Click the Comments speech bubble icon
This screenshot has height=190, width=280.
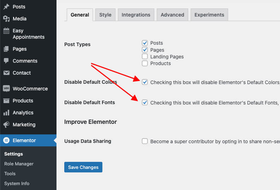pos(6,61)
